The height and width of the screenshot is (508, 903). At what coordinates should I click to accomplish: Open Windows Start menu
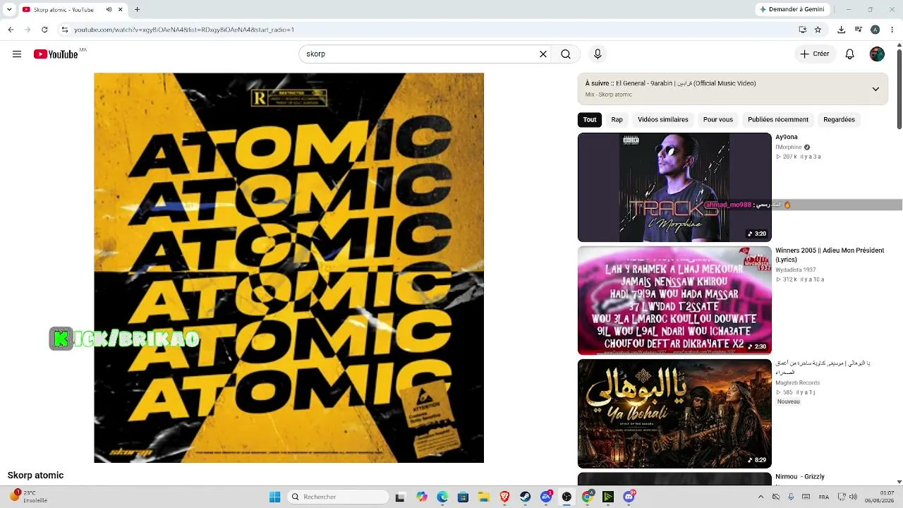click(274, 497)
